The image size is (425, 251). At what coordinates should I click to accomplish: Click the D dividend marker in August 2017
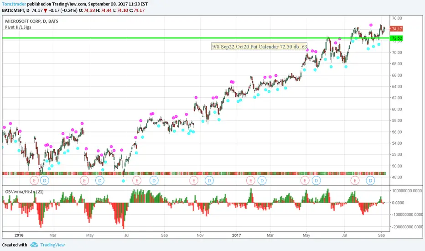[370, 180]
